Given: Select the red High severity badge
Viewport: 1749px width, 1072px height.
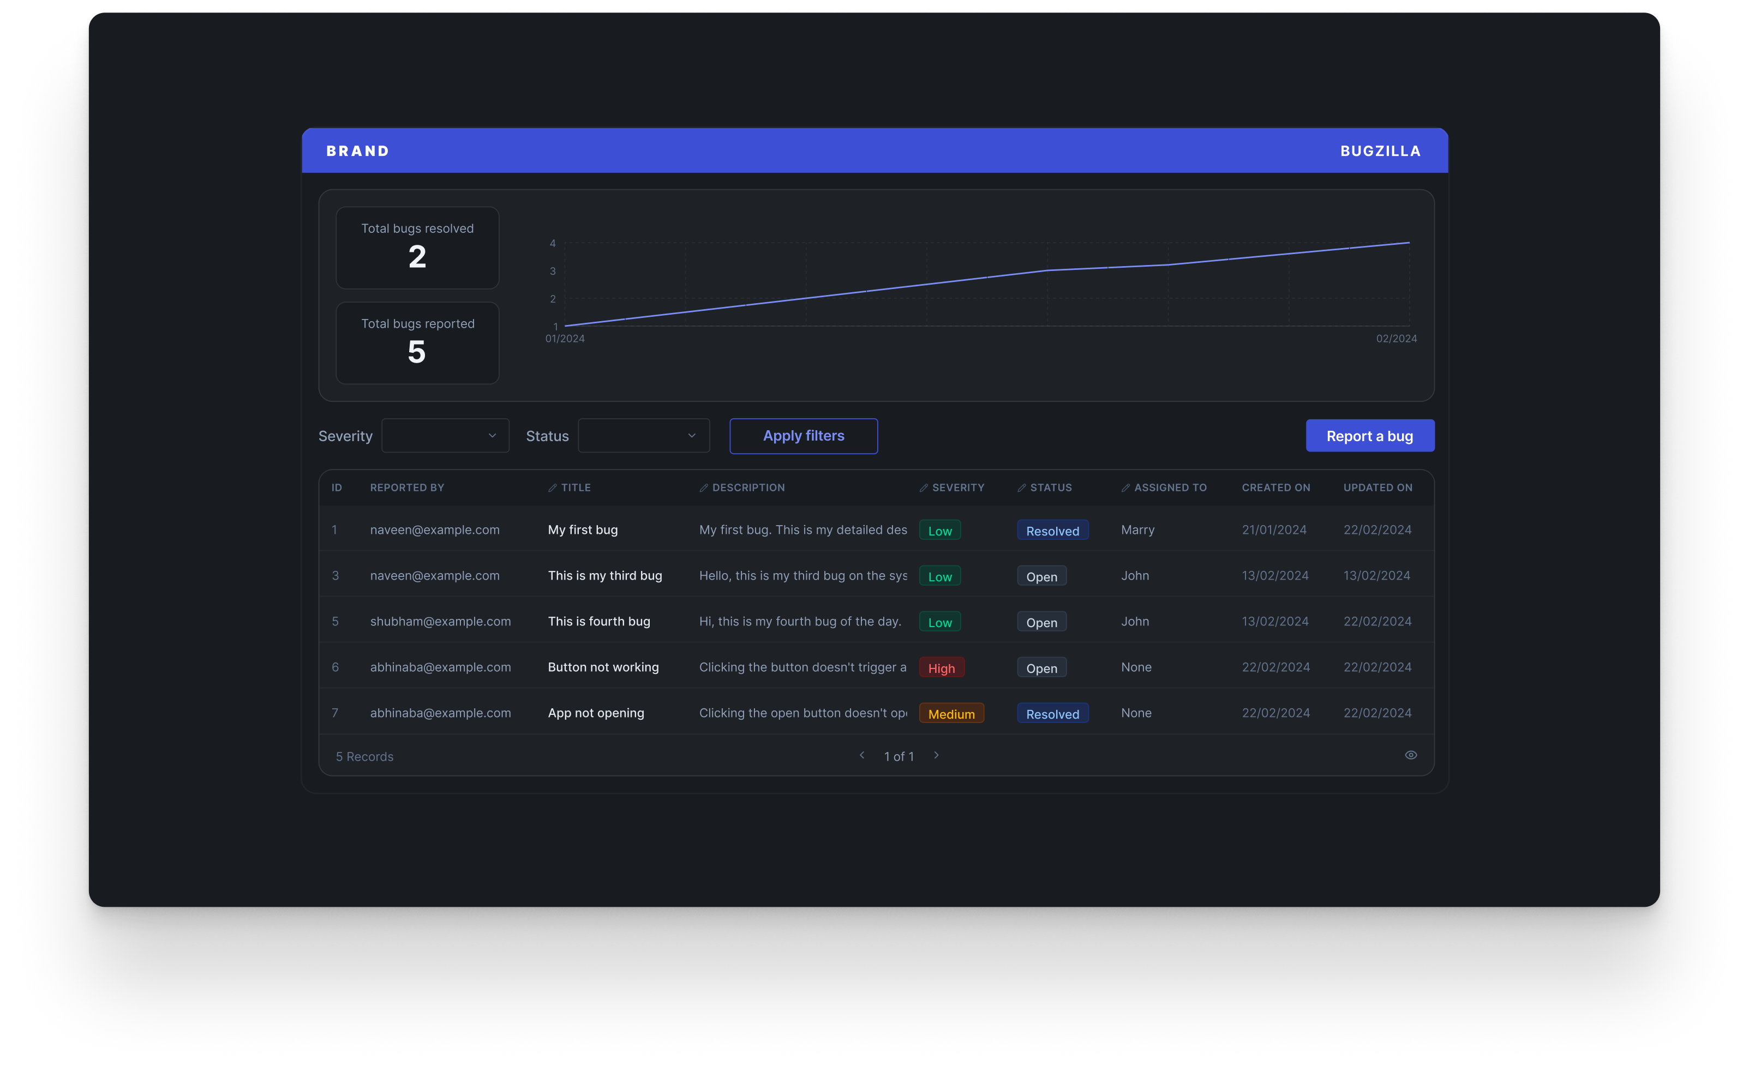Looking at the screenshot, I should (941, 669).
